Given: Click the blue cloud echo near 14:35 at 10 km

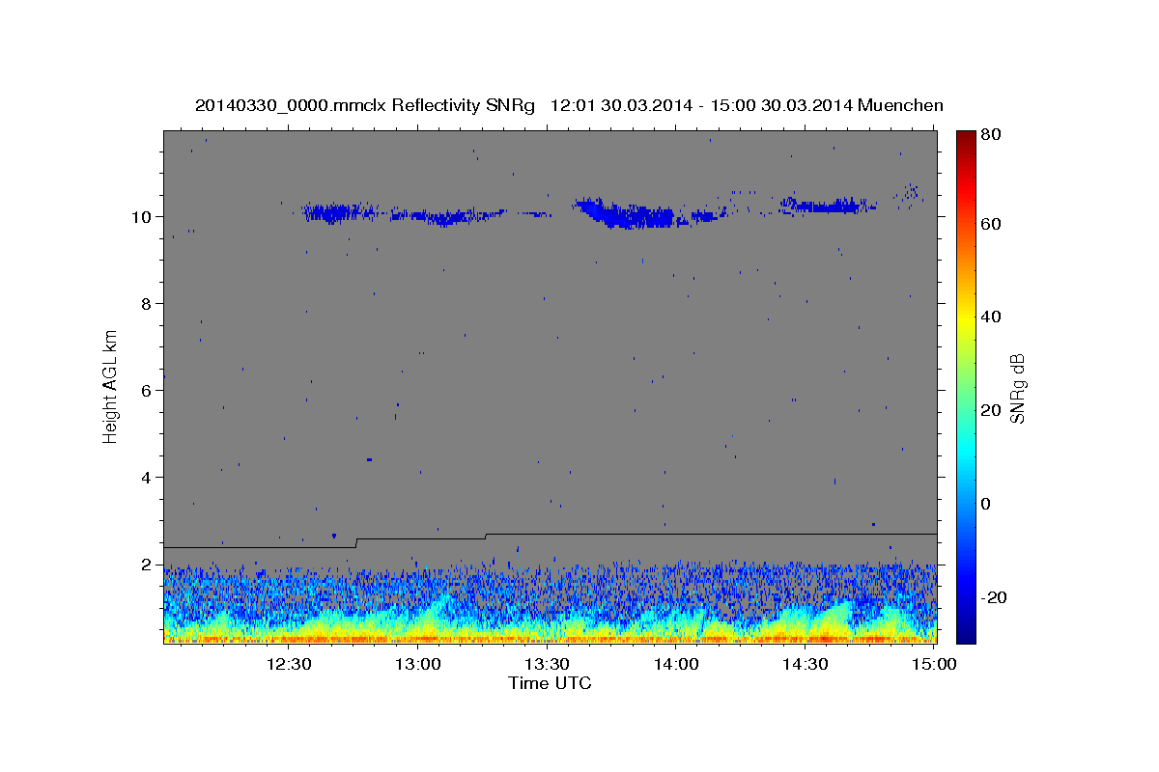Looking at the screenshot, I should (x=826, y=205).
